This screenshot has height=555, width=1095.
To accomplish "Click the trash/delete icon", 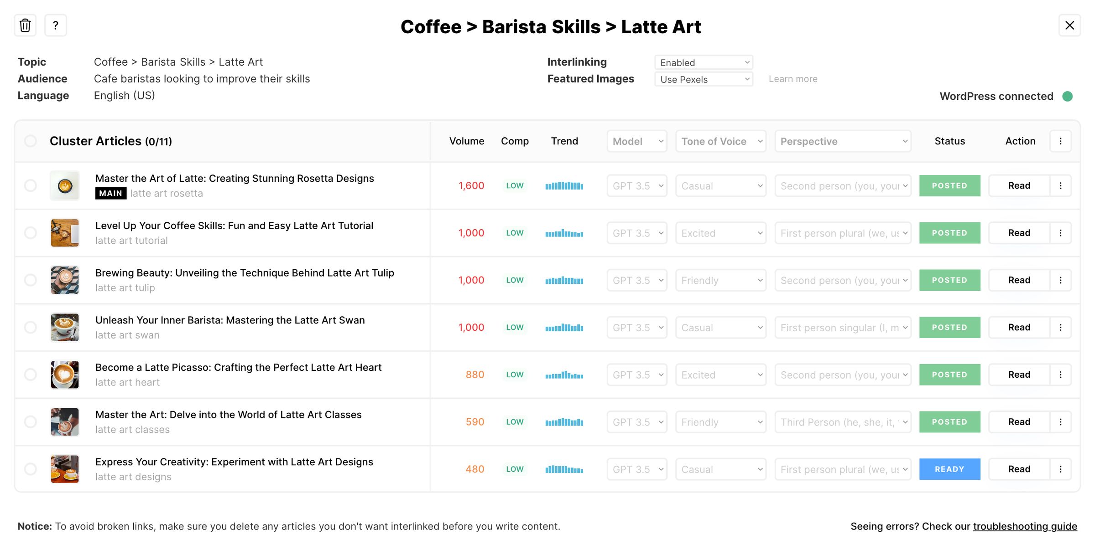I will 26,25.
